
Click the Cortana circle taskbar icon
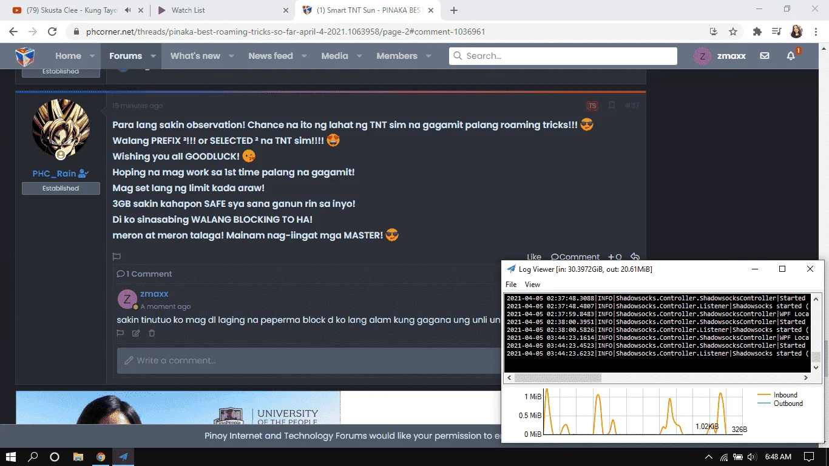click(55, 456)
